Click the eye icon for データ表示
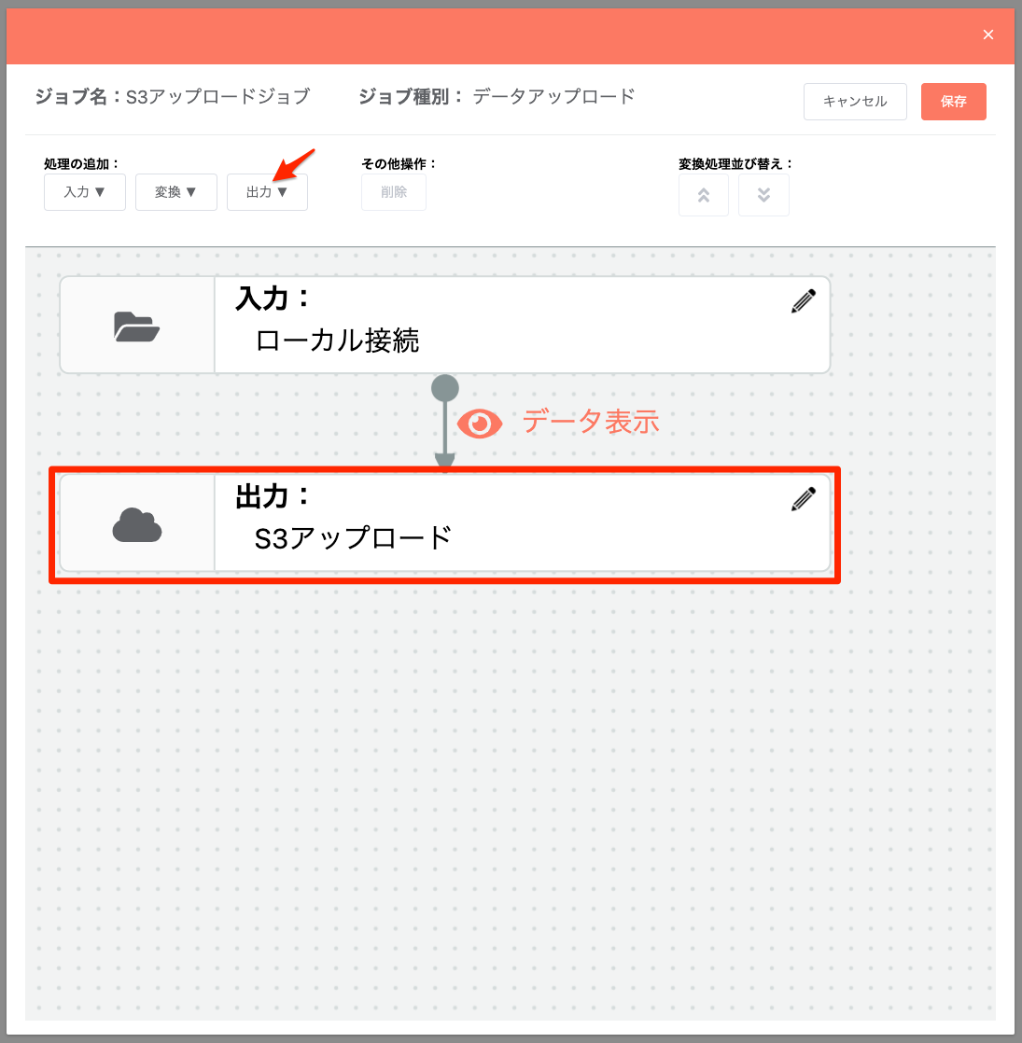Image resolution: width=1022 pixels, height=1043 pixels. (x=480, y=423)
